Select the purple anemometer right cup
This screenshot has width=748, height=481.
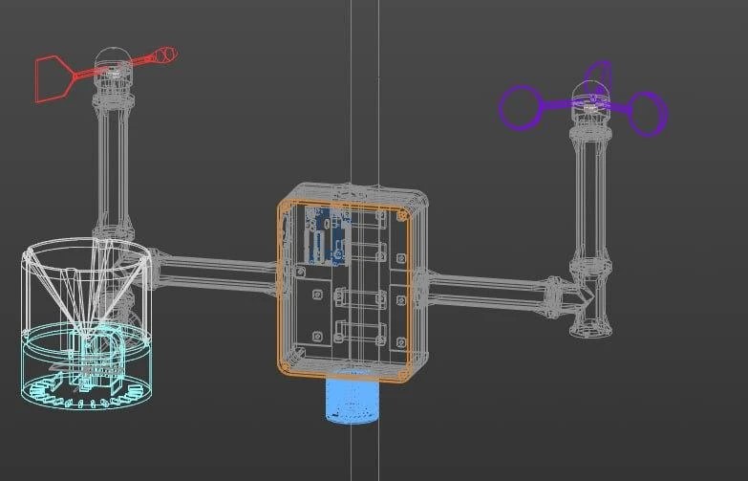(x=648, y=114)
